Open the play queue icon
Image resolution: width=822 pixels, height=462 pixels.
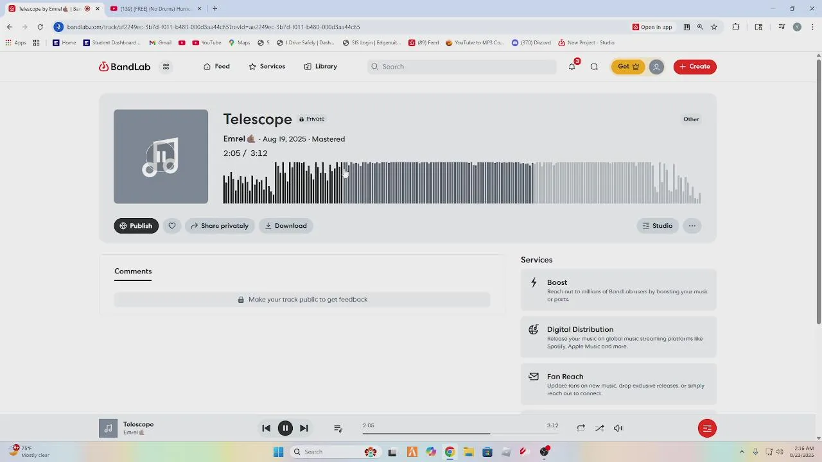pos(338,429)
